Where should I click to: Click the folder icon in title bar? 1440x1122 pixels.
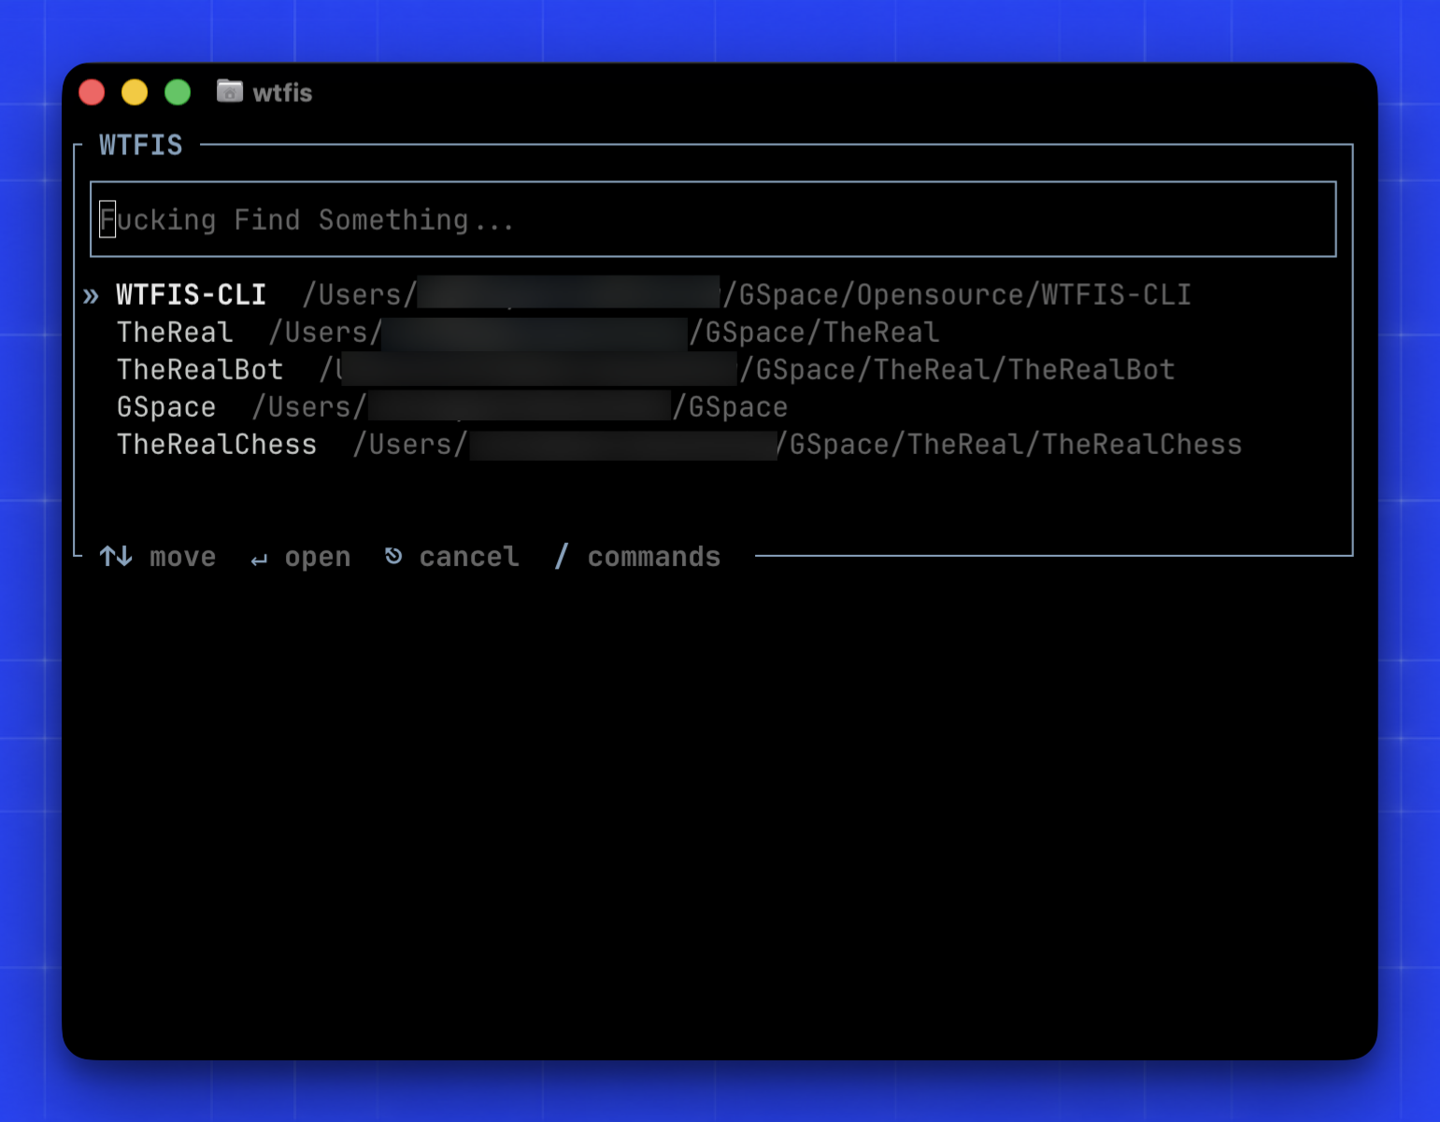click(230, 91)
